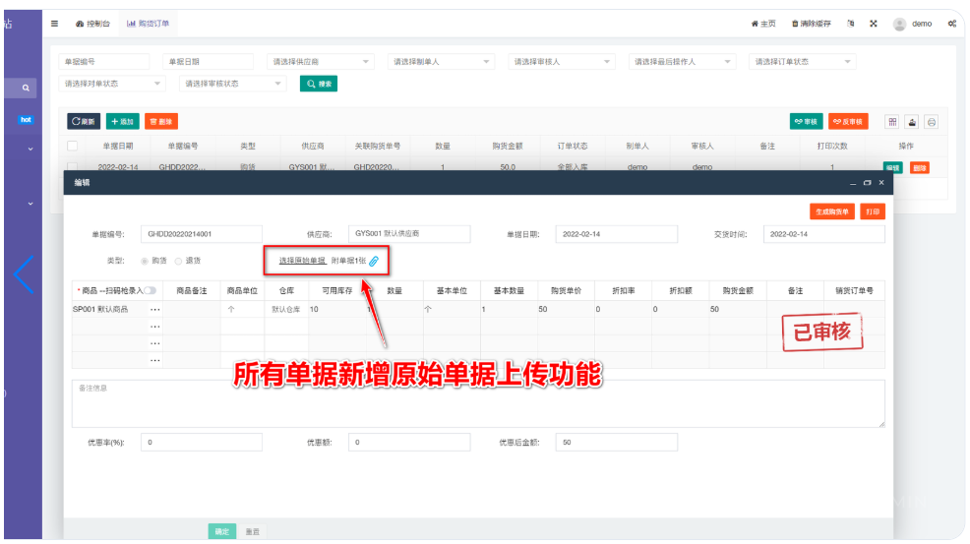The width and height of the screenshot is (970, 544).
Task: Open the settings gears icon top right
Action: click(x=951, y=24)
